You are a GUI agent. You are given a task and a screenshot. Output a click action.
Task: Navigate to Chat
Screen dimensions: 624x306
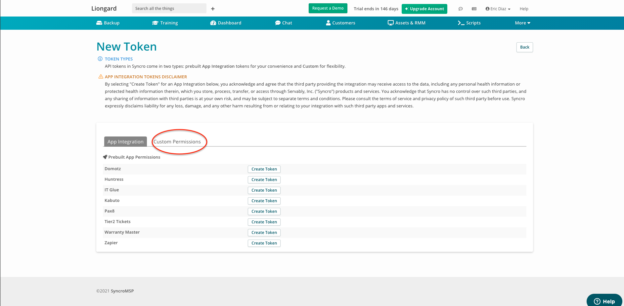(284, 23)
